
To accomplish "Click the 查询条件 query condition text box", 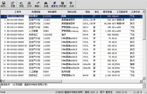I will 71,86.
